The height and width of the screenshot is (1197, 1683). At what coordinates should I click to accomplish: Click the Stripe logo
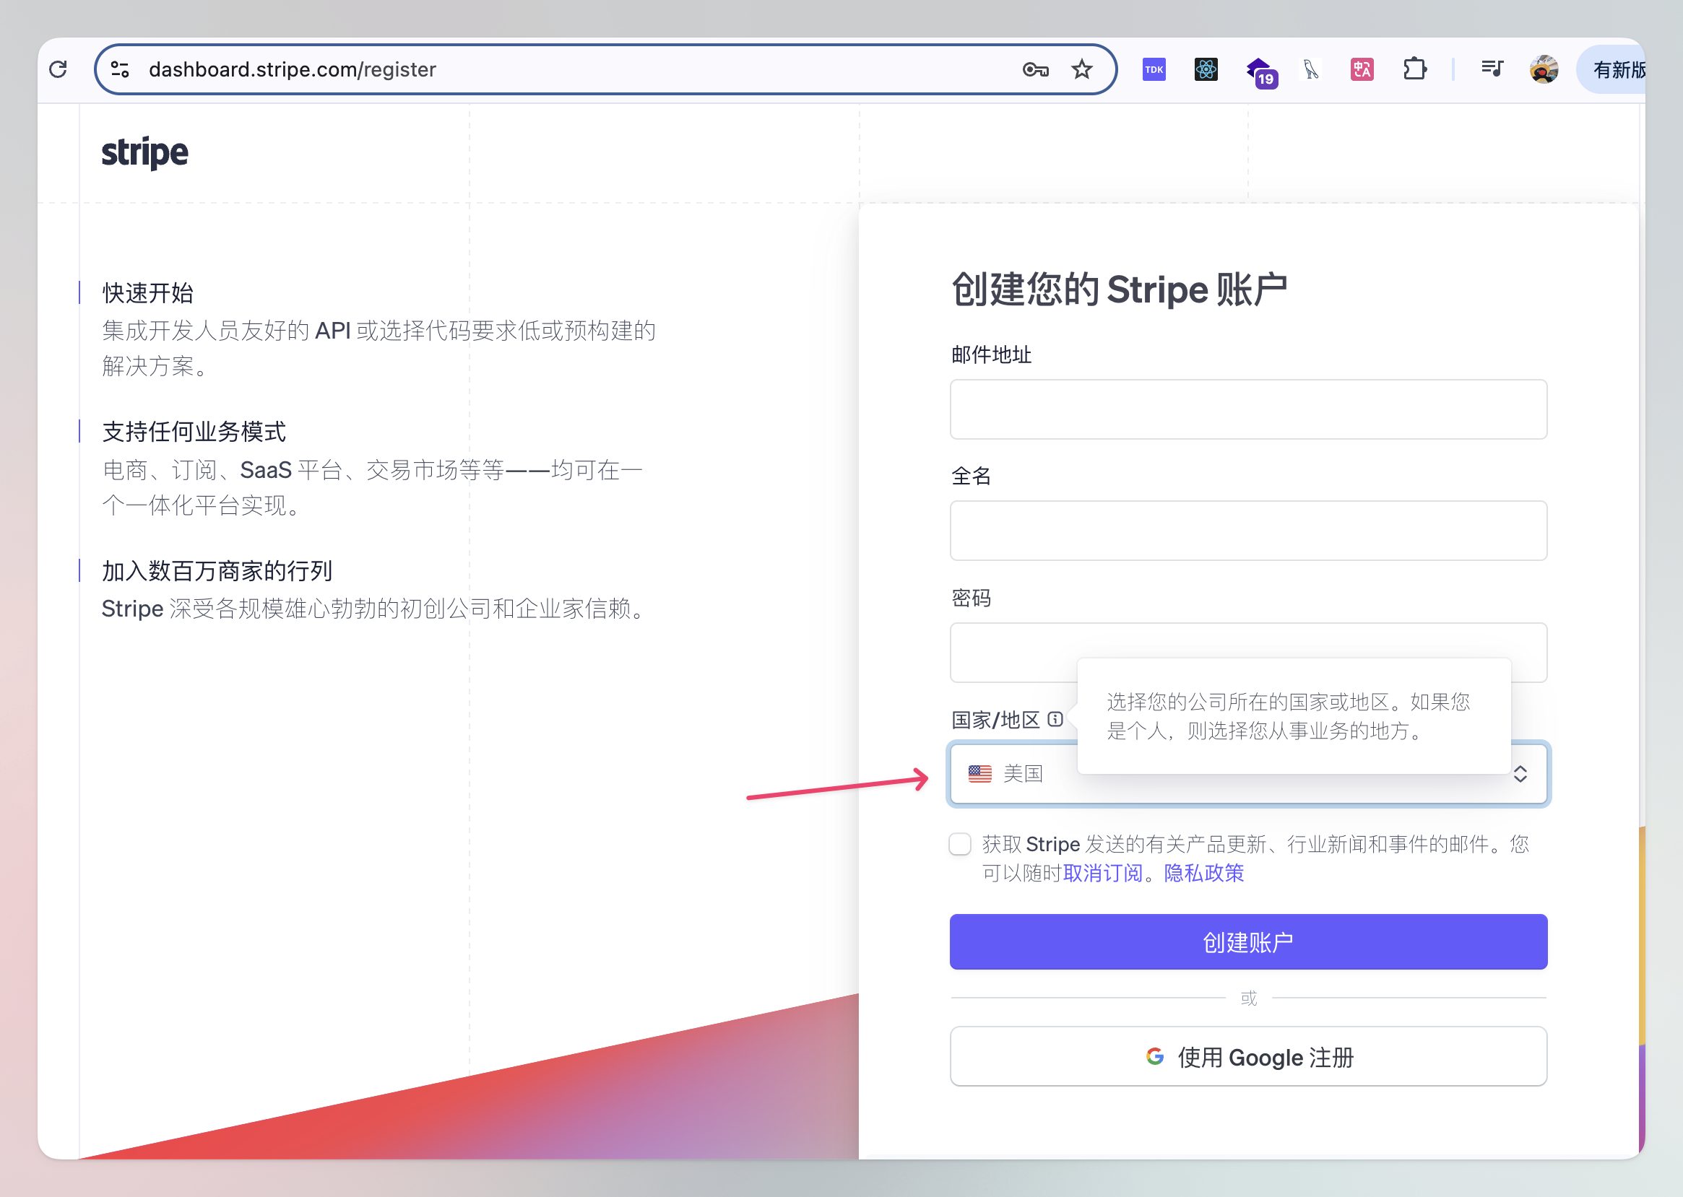[x=144, y=153]
